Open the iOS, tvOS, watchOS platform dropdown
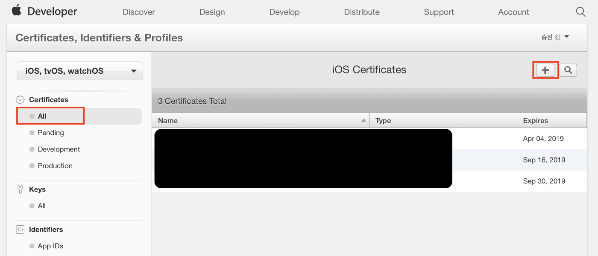 (80, 71)
